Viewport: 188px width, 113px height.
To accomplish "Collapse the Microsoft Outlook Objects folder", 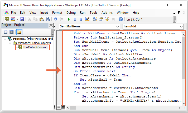I will [10, 43].
